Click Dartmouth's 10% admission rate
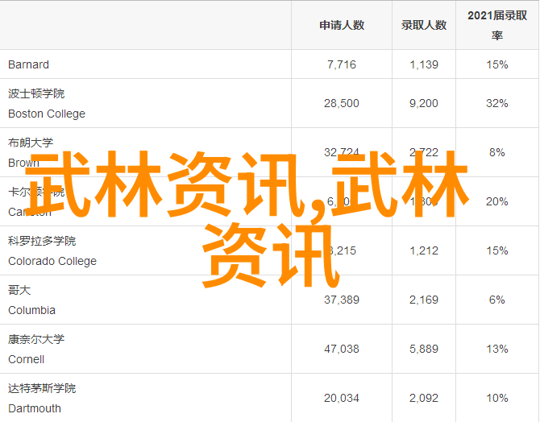The width and height of the screenshot is (540, 422). point(497,399)
